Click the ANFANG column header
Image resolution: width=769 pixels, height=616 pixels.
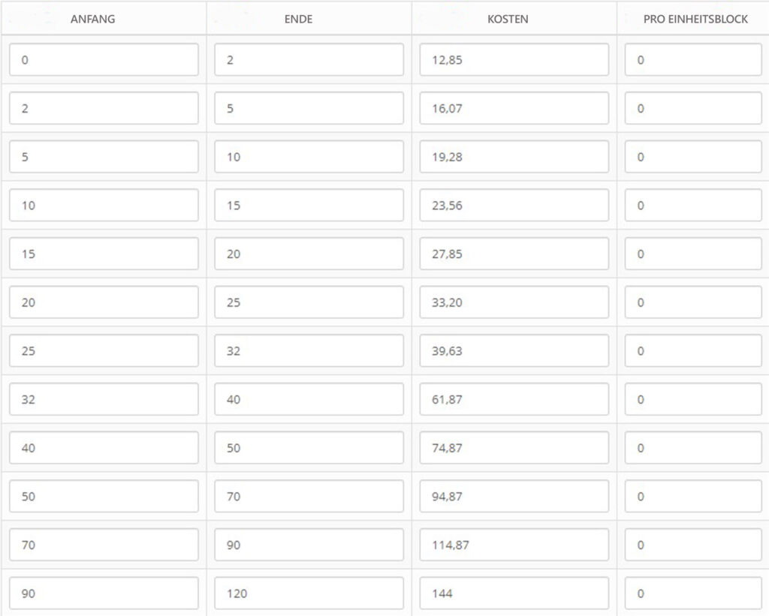click(92, 19)
